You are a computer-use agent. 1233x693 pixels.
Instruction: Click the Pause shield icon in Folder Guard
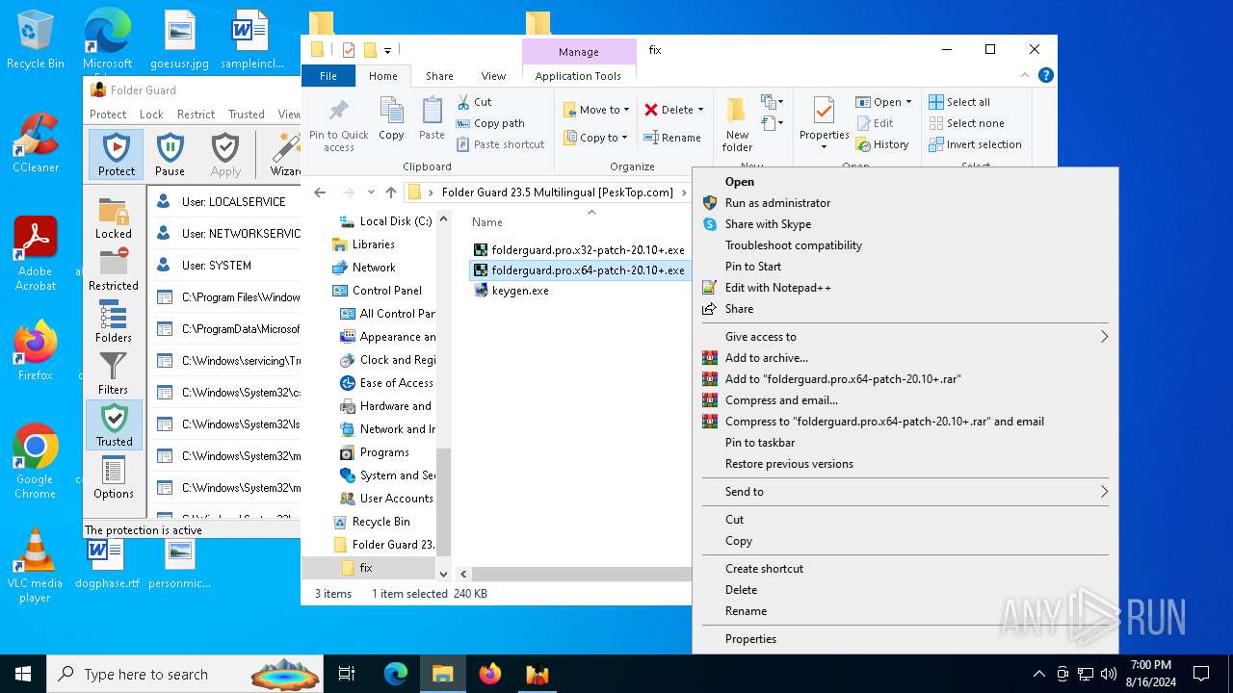170,154
